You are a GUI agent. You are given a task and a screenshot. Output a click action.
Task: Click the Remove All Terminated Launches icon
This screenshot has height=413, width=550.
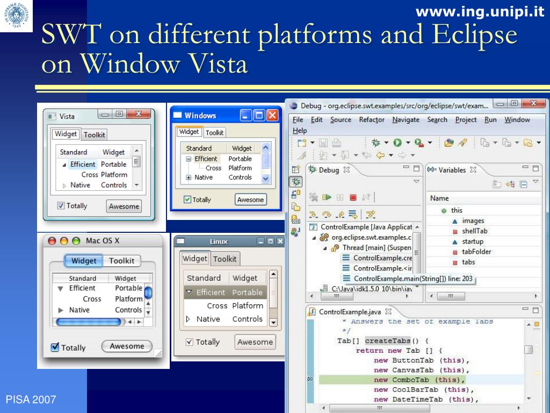coord(313,197)
